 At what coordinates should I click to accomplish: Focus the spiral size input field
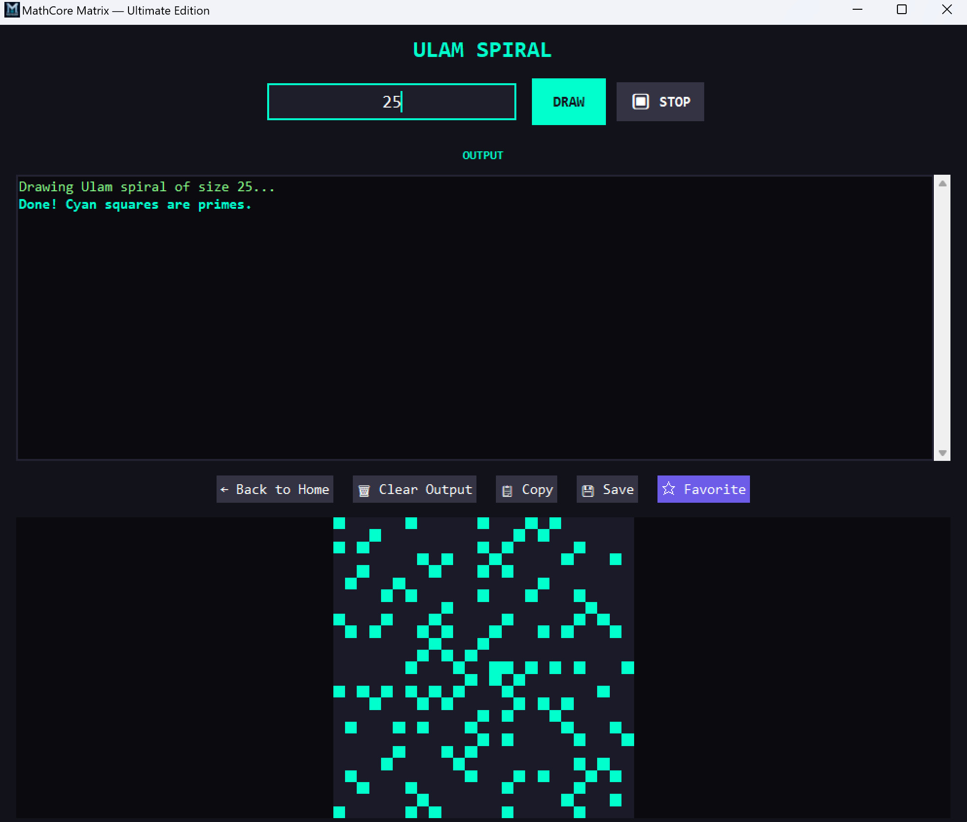(x=392, y=102)
